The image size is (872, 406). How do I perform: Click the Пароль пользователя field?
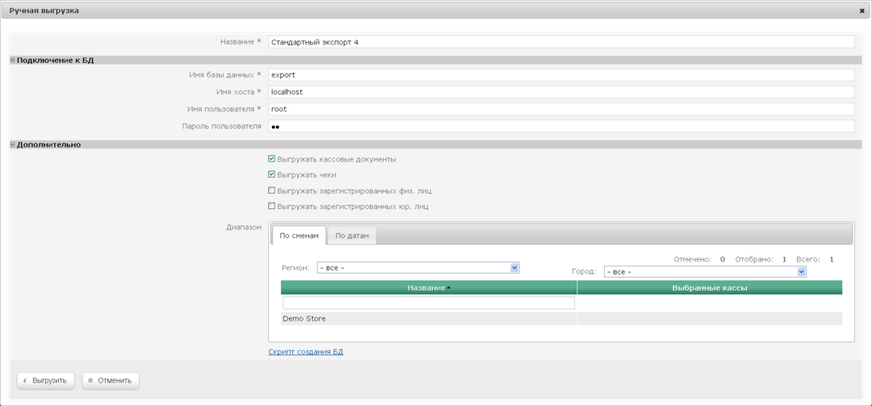(x=560, y=127)
